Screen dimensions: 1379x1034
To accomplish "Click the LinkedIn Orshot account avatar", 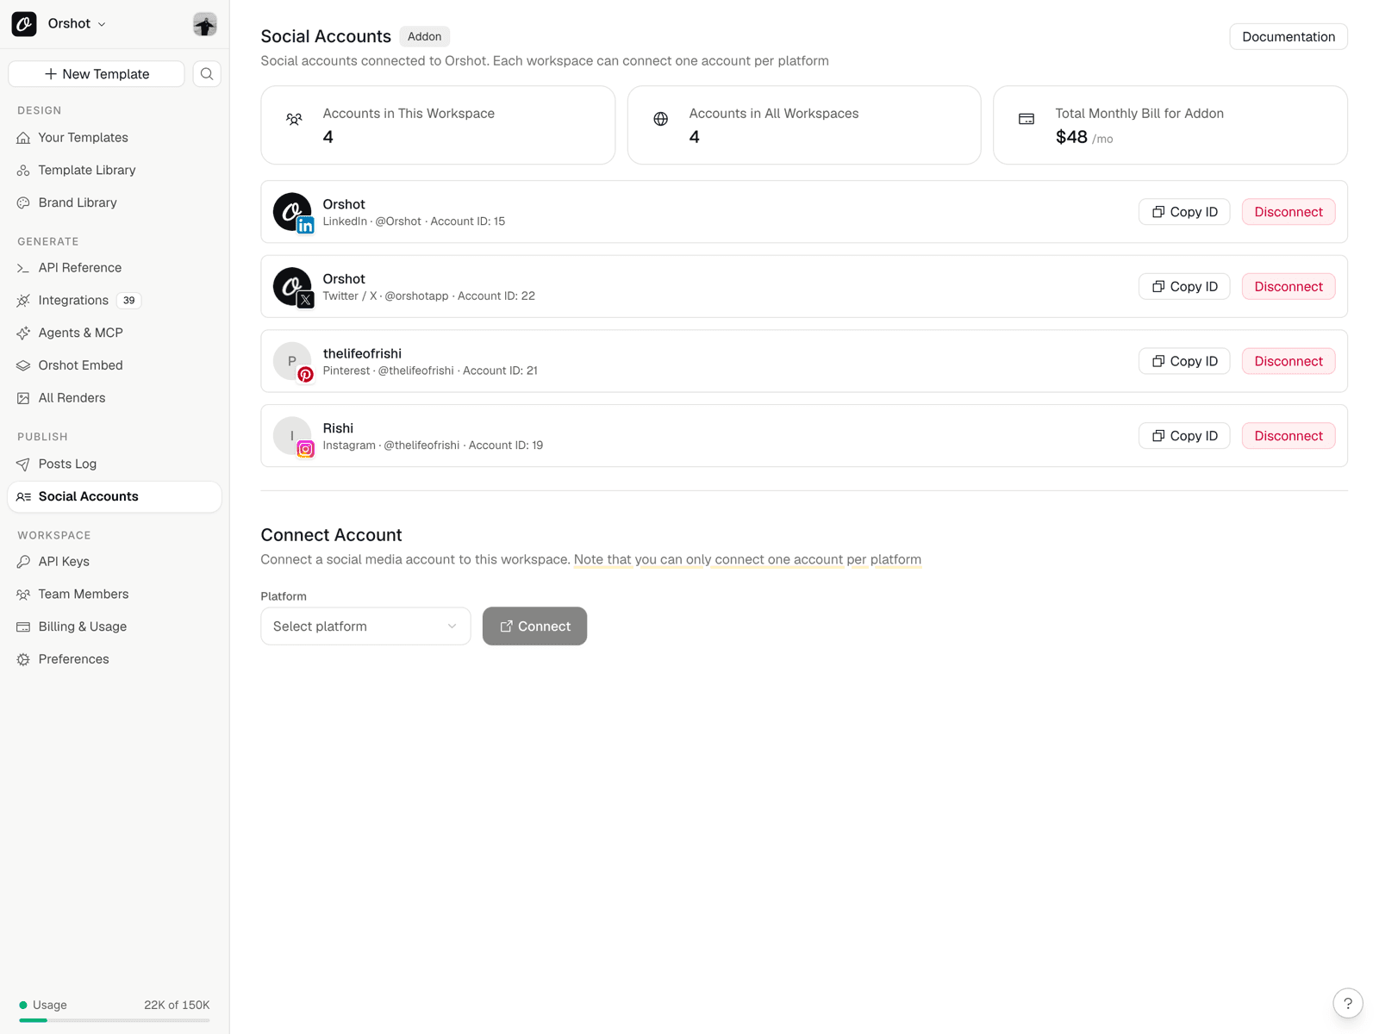I will coord(292,212).
